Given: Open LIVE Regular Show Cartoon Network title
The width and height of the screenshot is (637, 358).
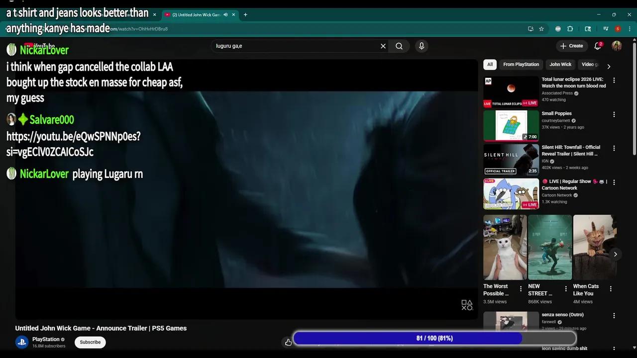Looking at the screenshot, I should [574, 184].
